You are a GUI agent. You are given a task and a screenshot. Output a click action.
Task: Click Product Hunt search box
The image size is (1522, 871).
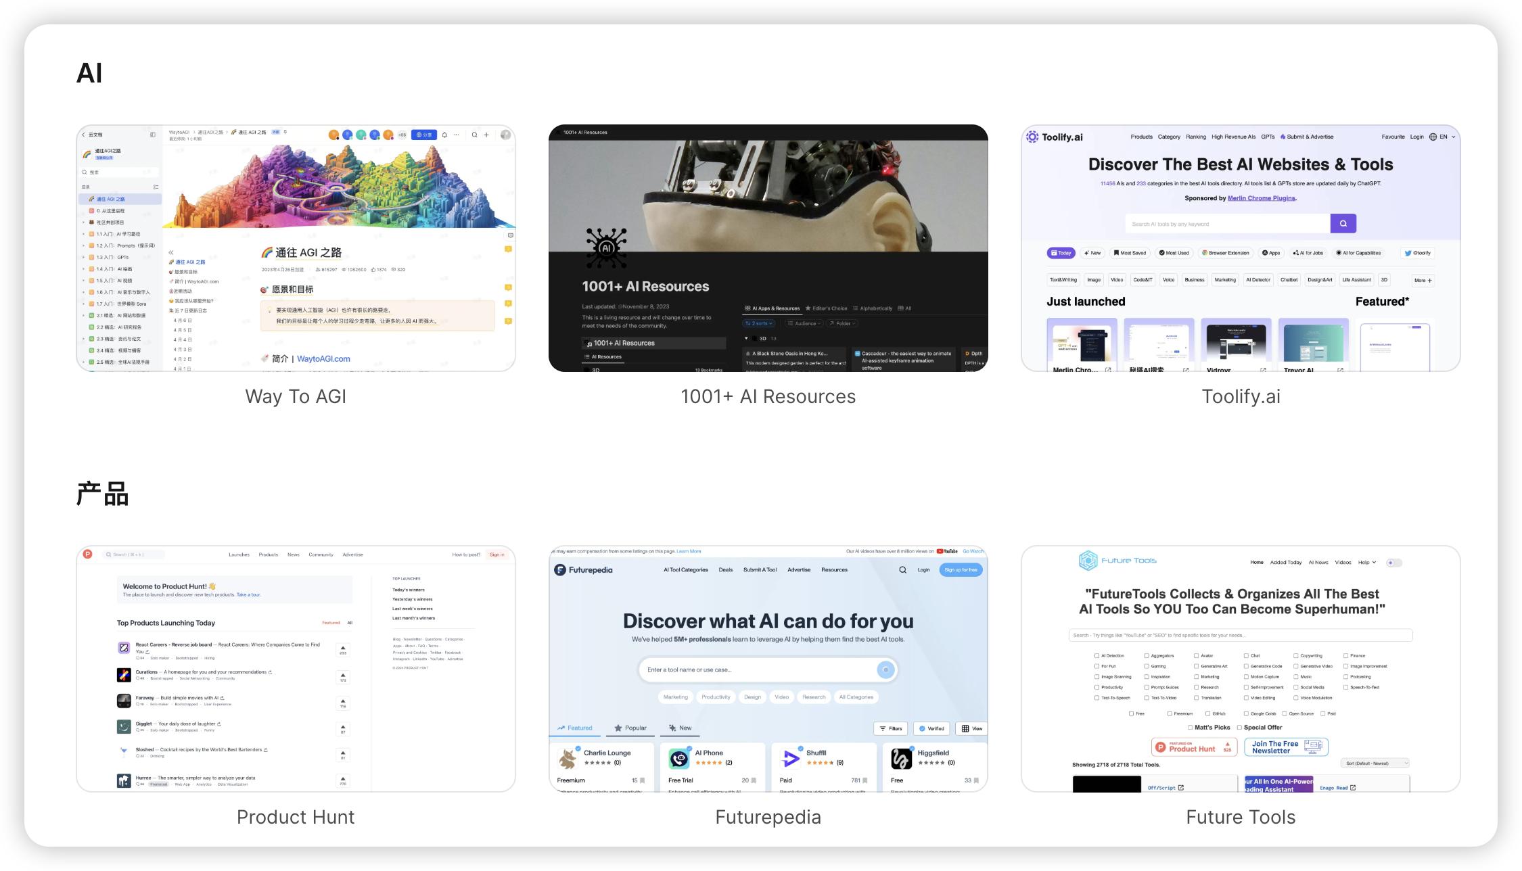[133, 555]
